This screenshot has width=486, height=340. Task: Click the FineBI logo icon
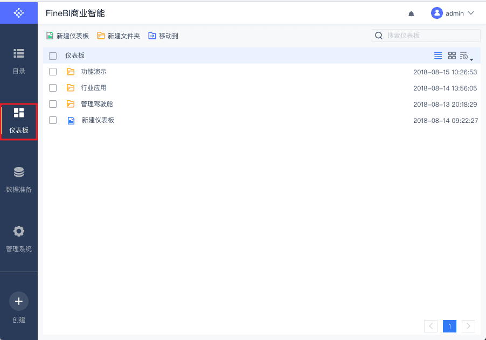tap(19, 13)
